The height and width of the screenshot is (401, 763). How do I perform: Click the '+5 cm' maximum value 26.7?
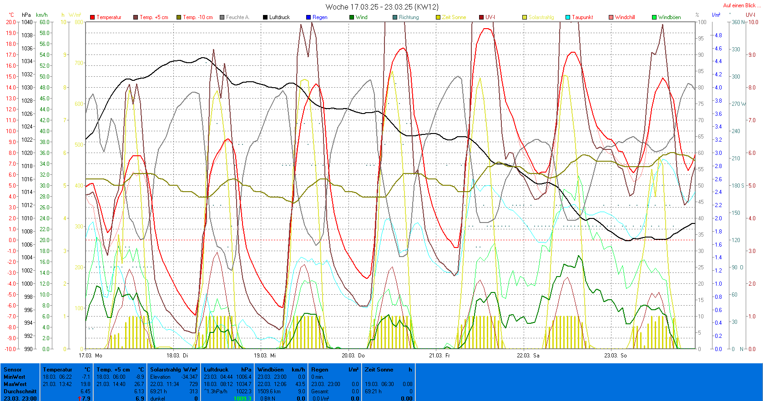139,384
